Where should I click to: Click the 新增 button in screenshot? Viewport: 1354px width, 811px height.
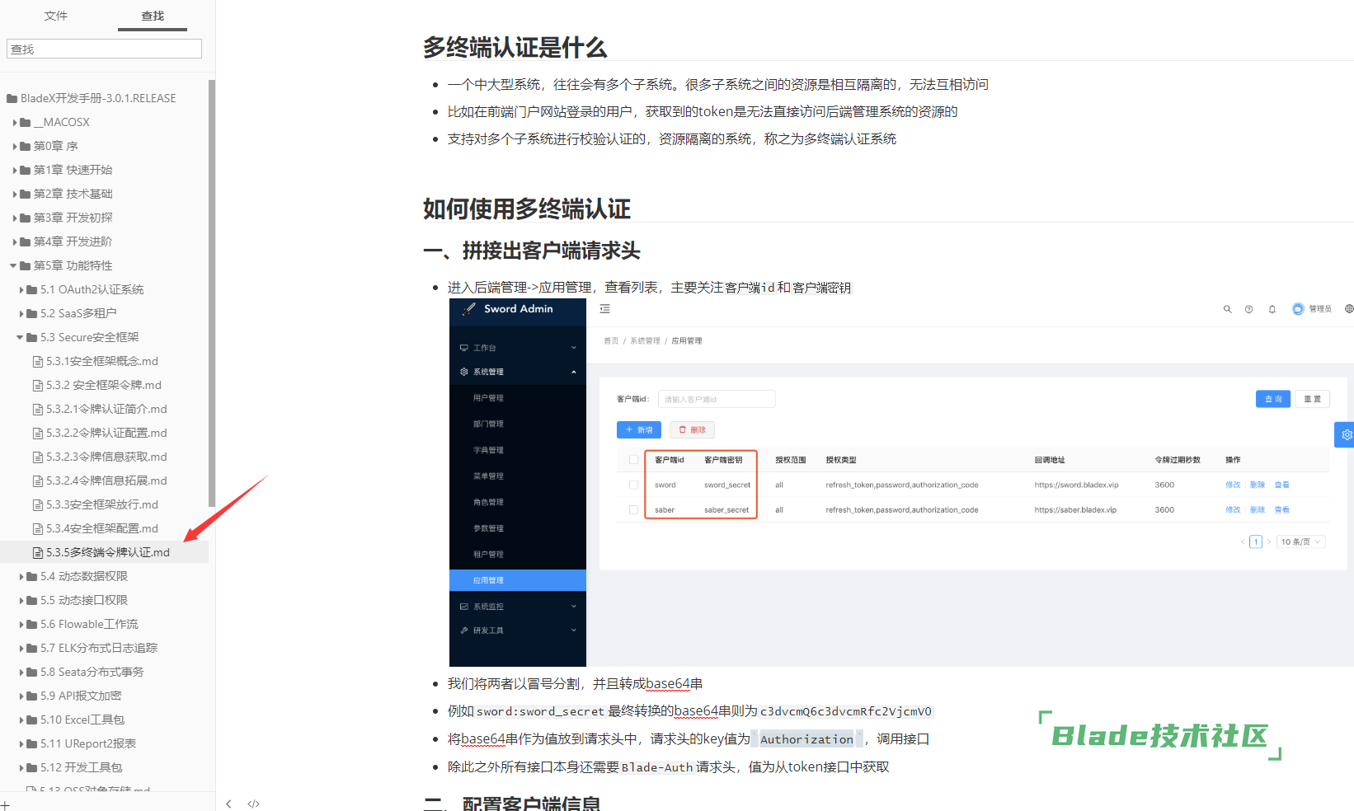639,429
